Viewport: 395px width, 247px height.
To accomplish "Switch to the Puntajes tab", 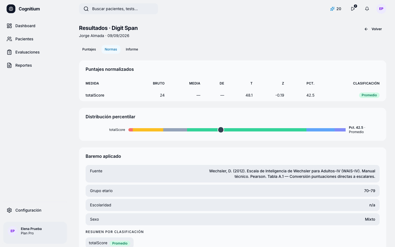I will [89, 49].
